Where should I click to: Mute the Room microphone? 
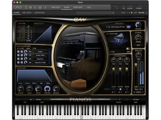pyautogui.click(x=126, y=92)
